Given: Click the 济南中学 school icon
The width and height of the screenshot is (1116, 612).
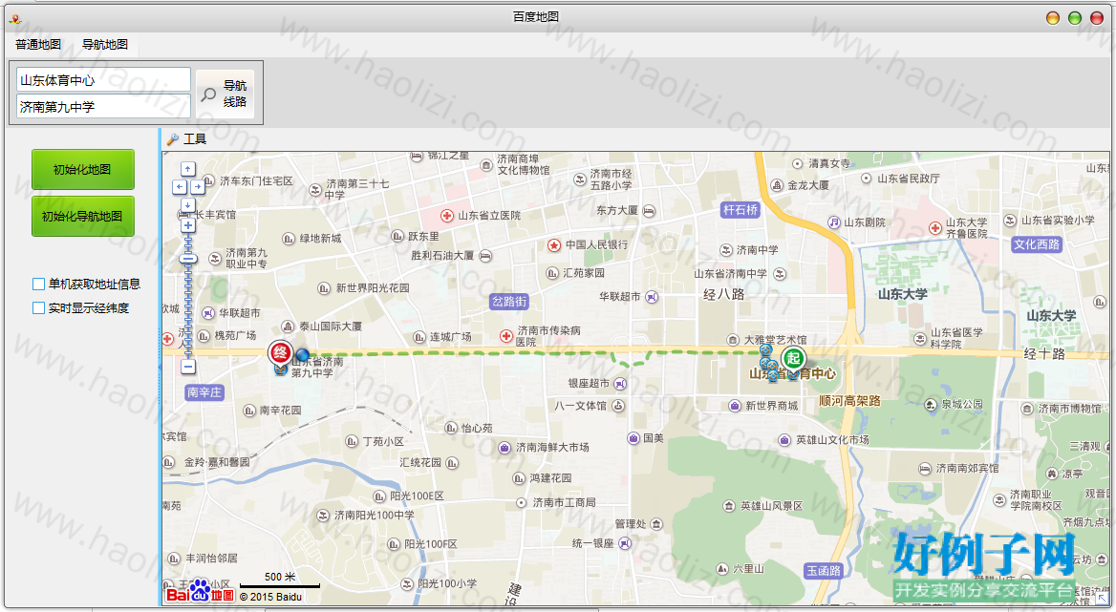Looking at the screenshot, I should 726,250.
